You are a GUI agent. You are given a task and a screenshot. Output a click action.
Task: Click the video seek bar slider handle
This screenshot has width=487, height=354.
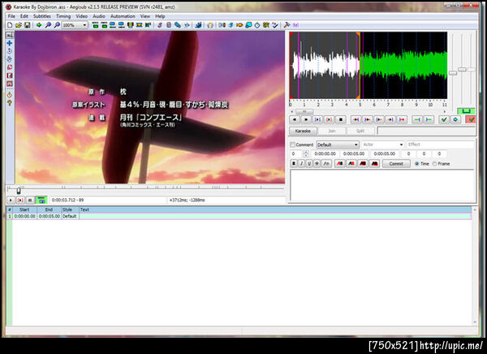click(19, 191)
